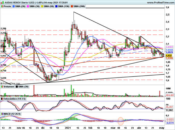Viewport: 175px width, 130px height.
Task: Click the blue 1,9929 SMA value tag
Action: pos(169,52)
